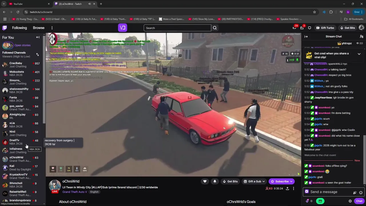Open the Following page

click(x=19, y=28)
